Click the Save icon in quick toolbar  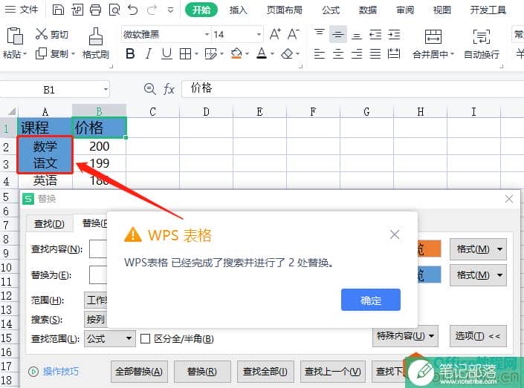58,10
